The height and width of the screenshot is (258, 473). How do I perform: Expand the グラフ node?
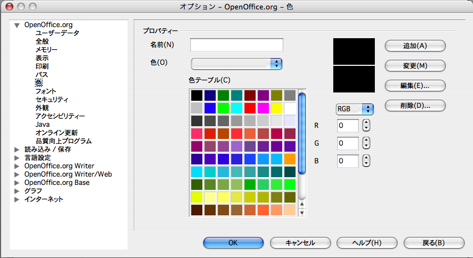click(17, 191)
